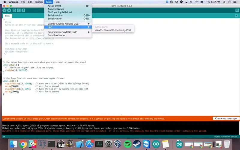Open the File menu
The width and height of the screenshot is (240, 150).
(23, 2)
